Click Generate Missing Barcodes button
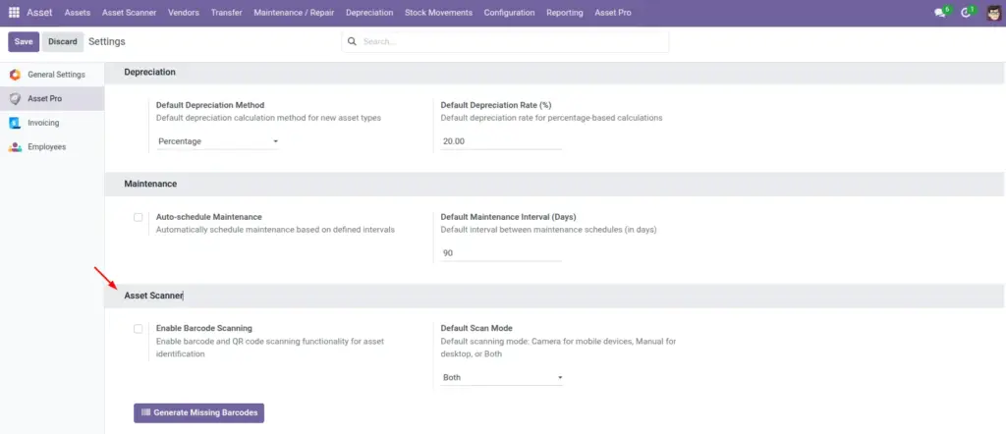Viewport: 1006px width, 434px height. point(198,412)
